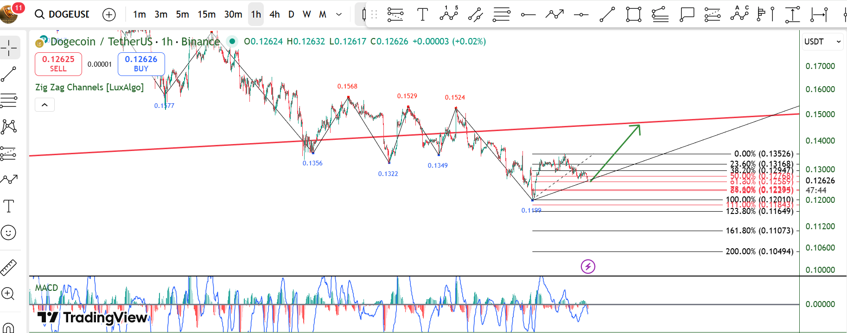Select the horizontal ray tool
This screenshot has height=333, width=847.
pos(528,15)
